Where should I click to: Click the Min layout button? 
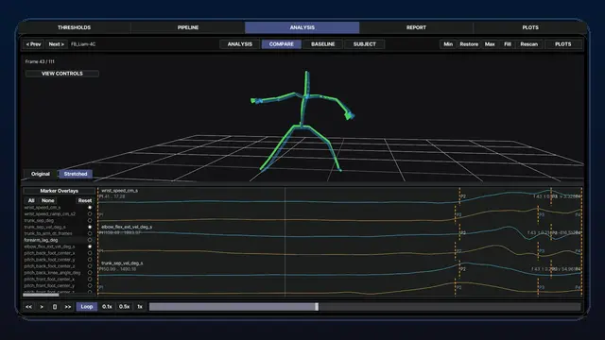point(448,44)
